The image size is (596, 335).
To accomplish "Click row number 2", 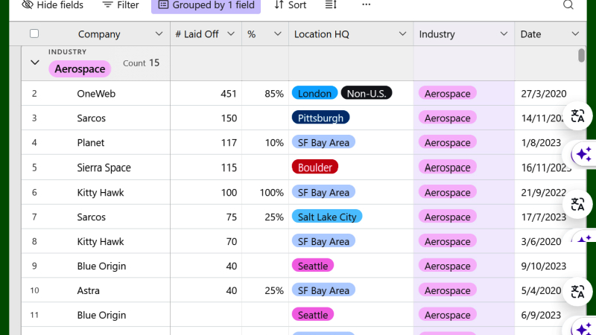I will (34, 94).
